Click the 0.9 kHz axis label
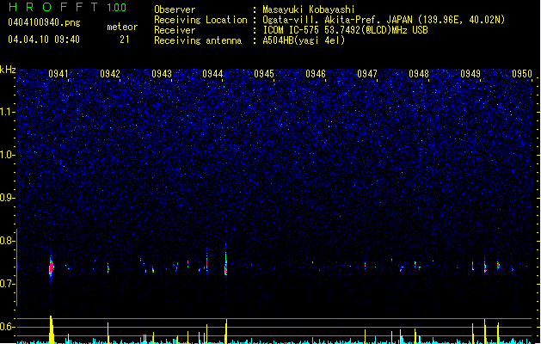 (x=7, y=198)
